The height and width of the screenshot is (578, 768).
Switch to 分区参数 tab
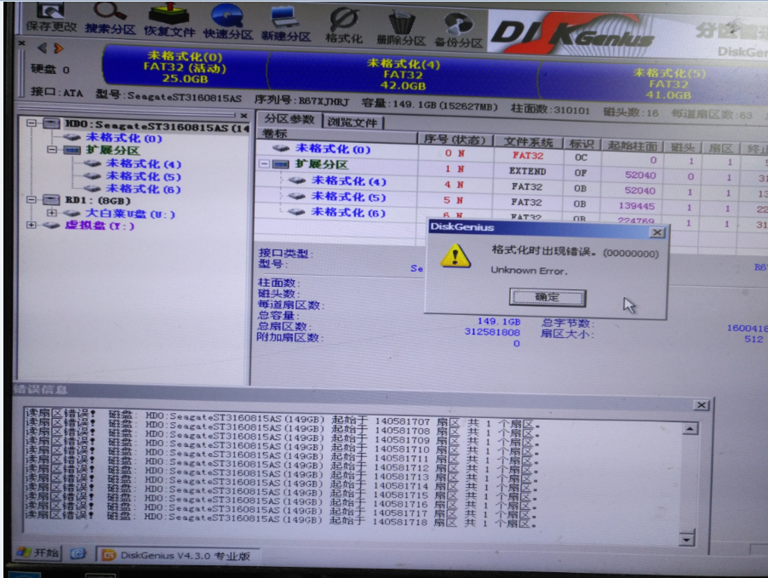coord(289,119)
